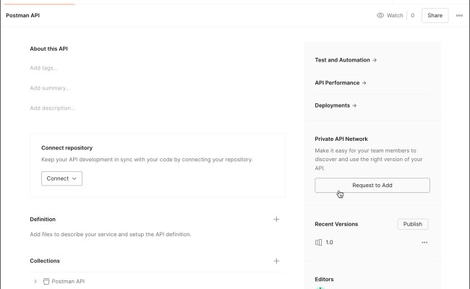Screen dimensions: 470x289
Task: Click the Add summary field
Action: 50,88
